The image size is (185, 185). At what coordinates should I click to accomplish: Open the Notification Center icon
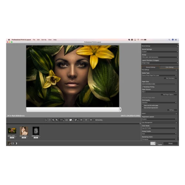[176, 40]
